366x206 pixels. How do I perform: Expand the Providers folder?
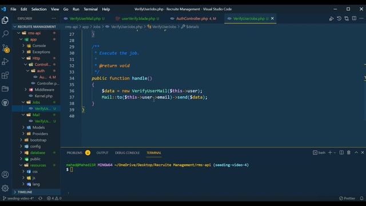pyautogui.click(x=36, y=134)
